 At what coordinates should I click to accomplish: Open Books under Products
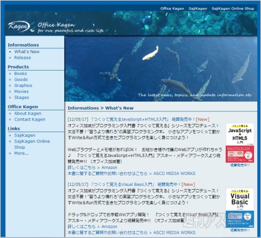click(x=21, y=73)
